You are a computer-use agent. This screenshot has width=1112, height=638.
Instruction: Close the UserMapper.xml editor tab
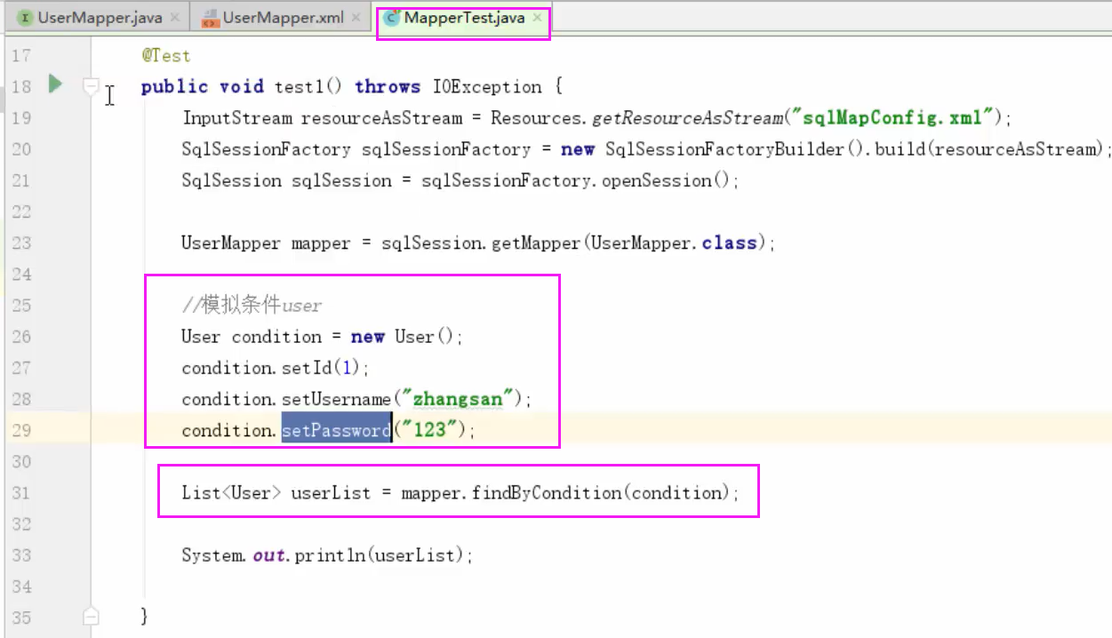(x=356, y=18)
